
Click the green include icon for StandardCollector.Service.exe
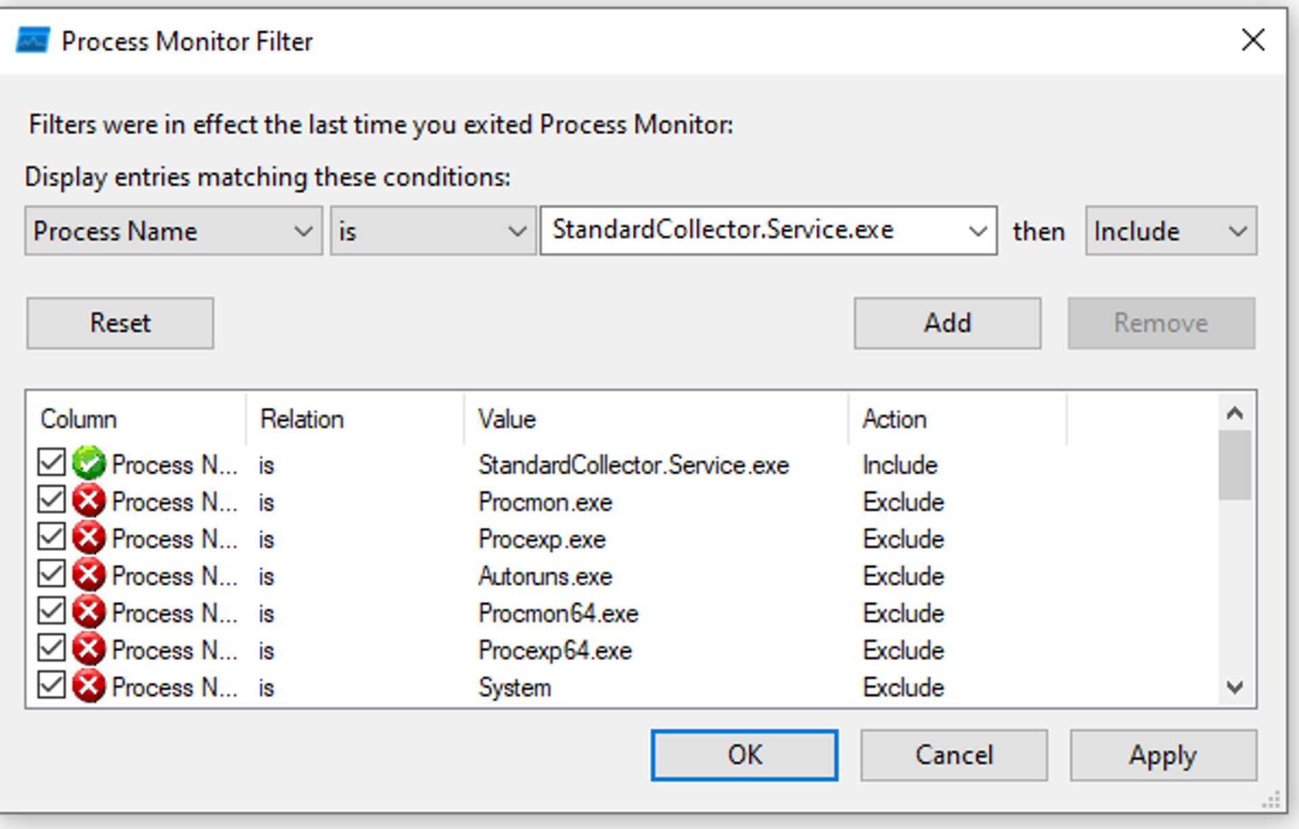[89, 464]
